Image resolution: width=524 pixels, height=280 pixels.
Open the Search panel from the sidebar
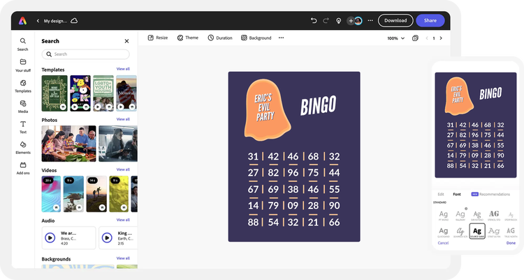coord(23,45)
